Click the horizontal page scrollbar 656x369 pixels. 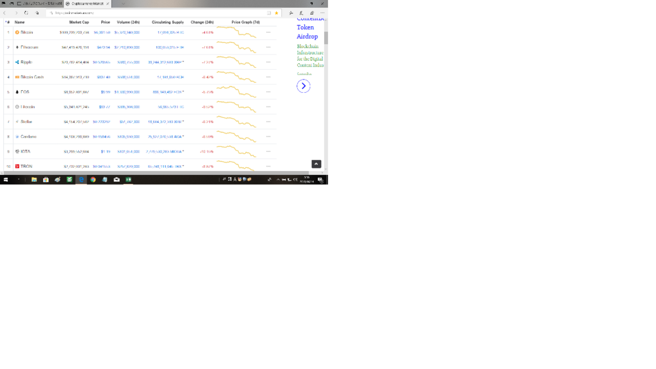tap(155, 172)
